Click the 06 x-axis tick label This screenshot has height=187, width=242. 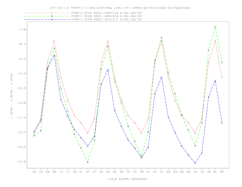coord(48,172)
